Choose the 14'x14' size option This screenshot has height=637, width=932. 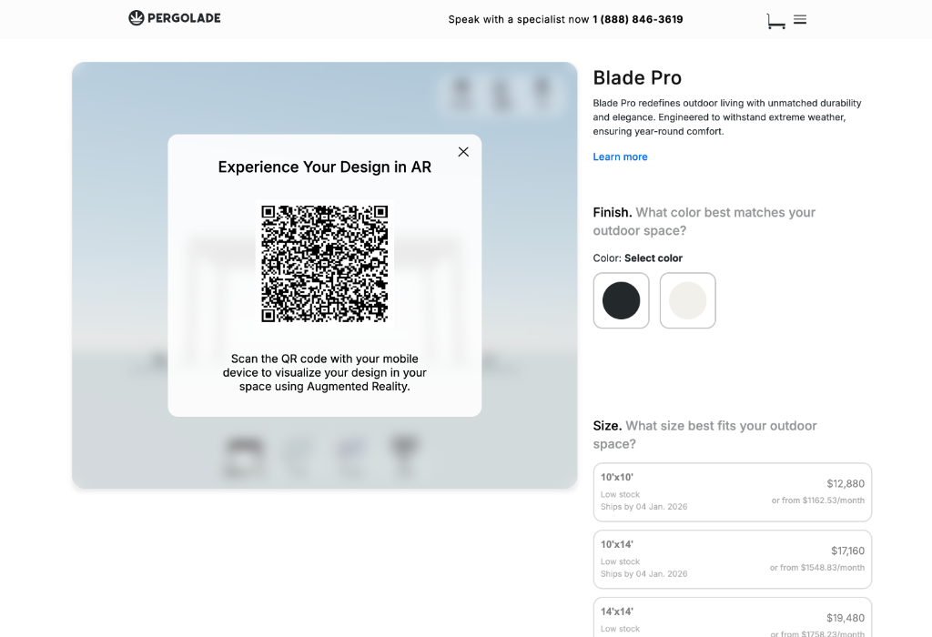pyautogui.click(x=733, y=617)
